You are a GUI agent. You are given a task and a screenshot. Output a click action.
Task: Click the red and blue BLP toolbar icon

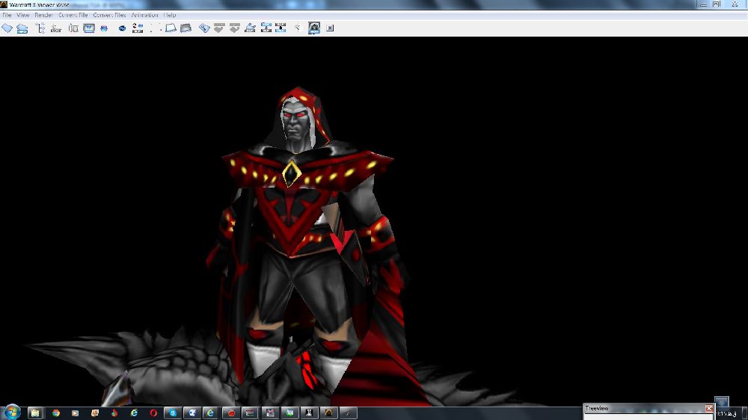point(138,28)
